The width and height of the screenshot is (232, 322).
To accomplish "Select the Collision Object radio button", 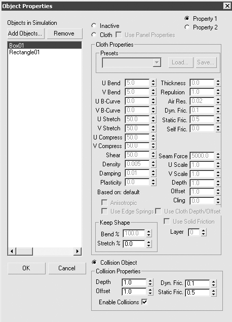I will tap(94, 262).
